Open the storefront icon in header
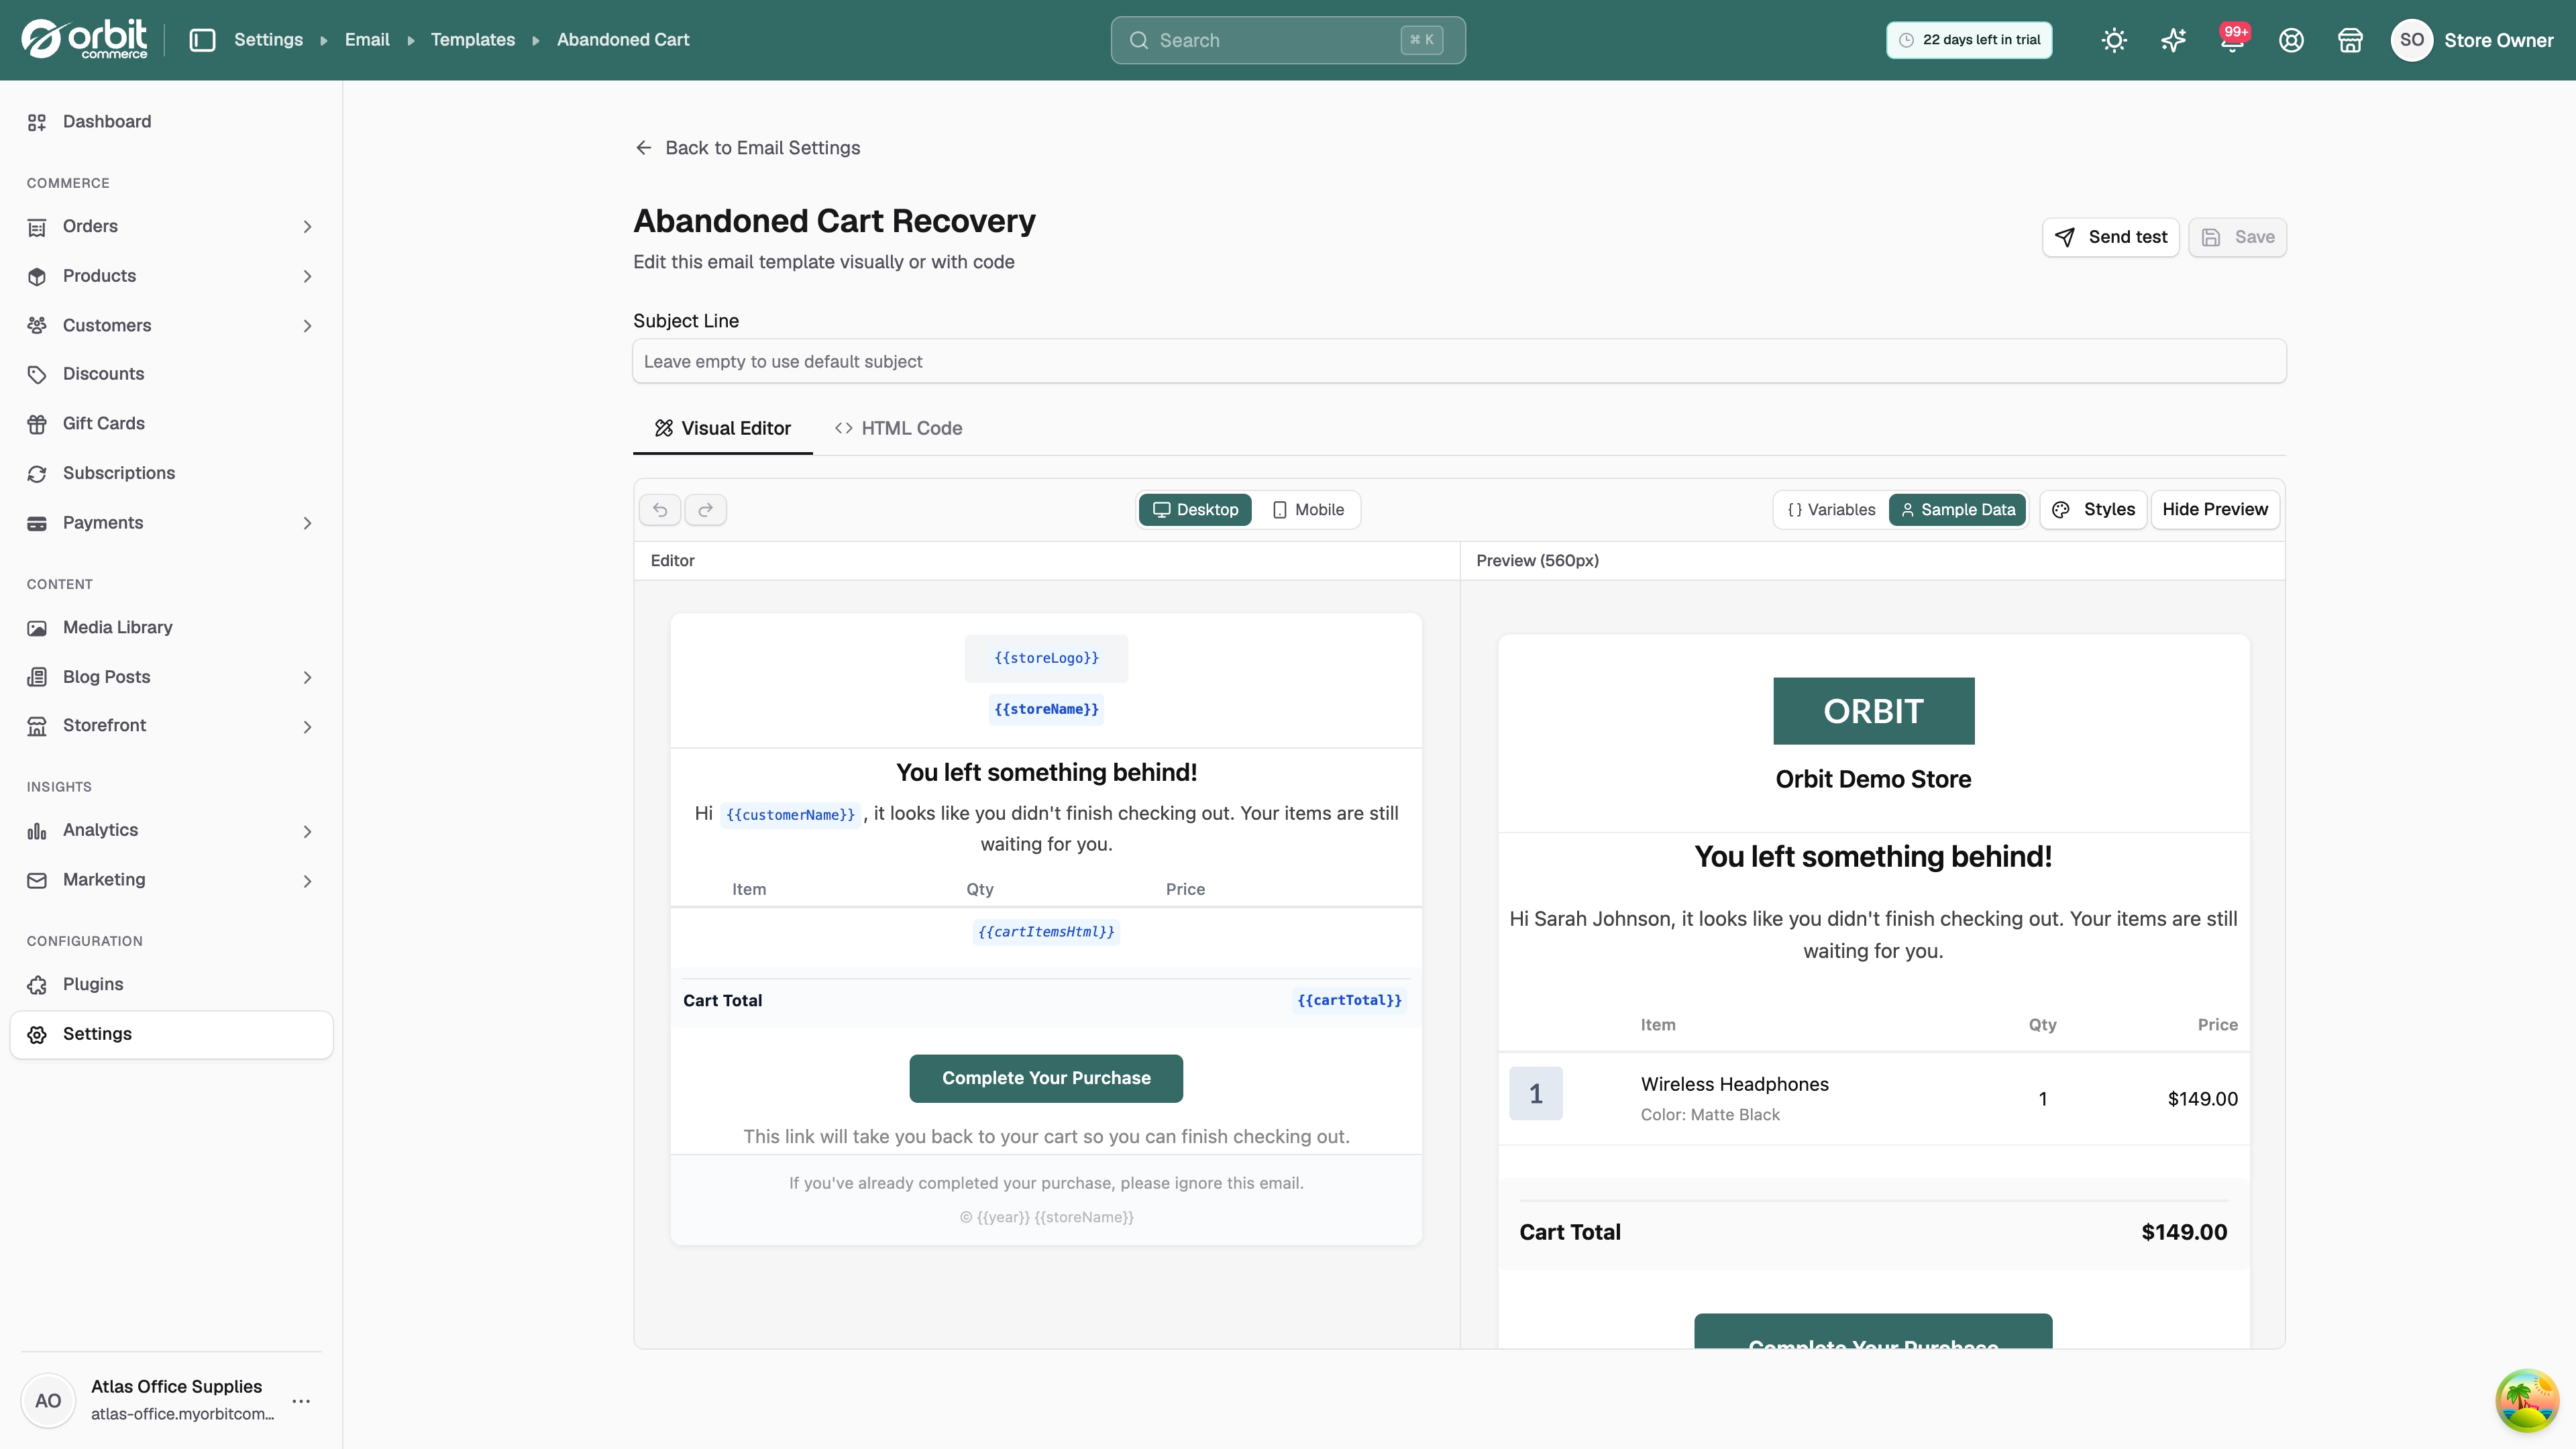 tap(2350, 40)
